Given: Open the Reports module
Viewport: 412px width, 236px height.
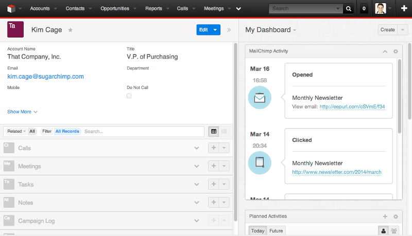Looking at the screenshot, I should pyautogui.click(x=153, y=8).
